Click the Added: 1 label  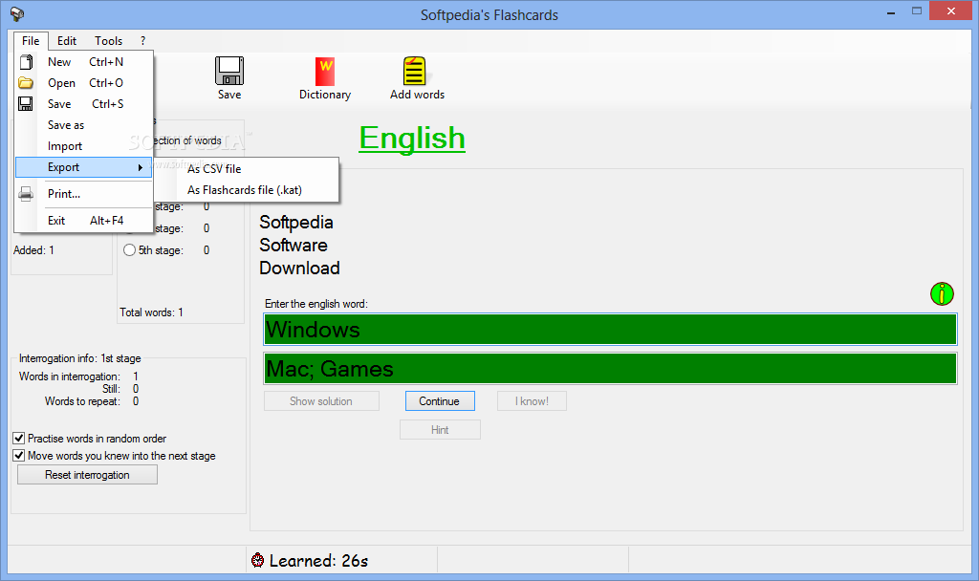pyautogui.click(x=33, y=250)
